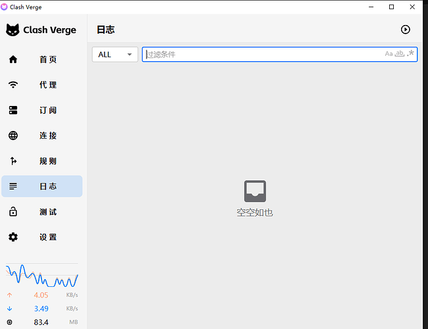
Task: Open the ALL log level dropdown
Action: (115, 55)
